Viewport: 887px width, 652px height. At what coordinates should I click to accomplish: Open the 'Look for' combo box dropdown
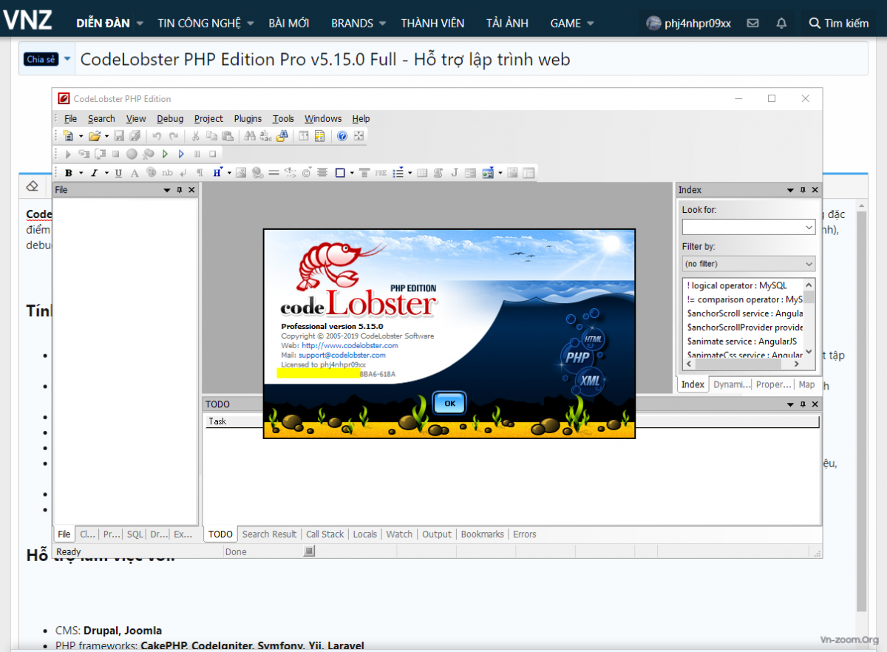[x=809, y=228]
